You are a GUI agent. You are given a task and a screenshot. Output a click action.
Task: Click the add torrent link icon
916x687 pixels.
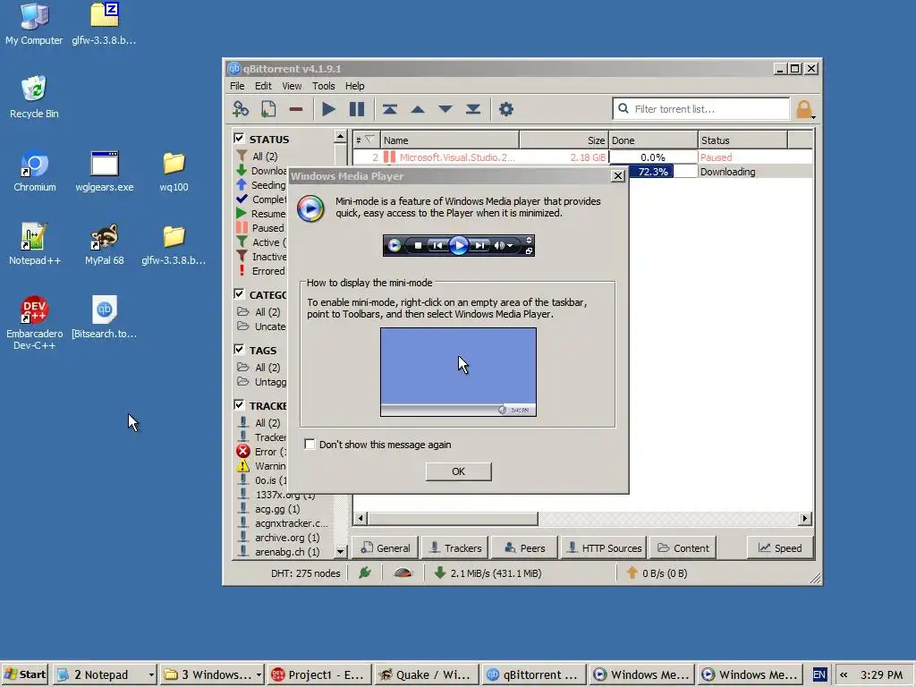coord(241,109)
